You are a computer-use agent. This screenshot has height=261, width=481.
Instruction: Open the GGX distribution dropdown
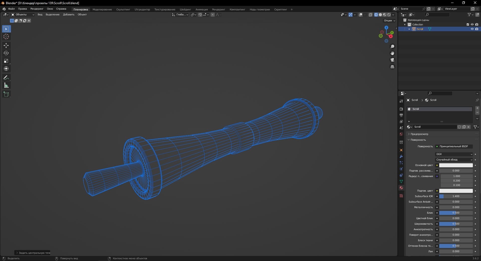(454, 154)
